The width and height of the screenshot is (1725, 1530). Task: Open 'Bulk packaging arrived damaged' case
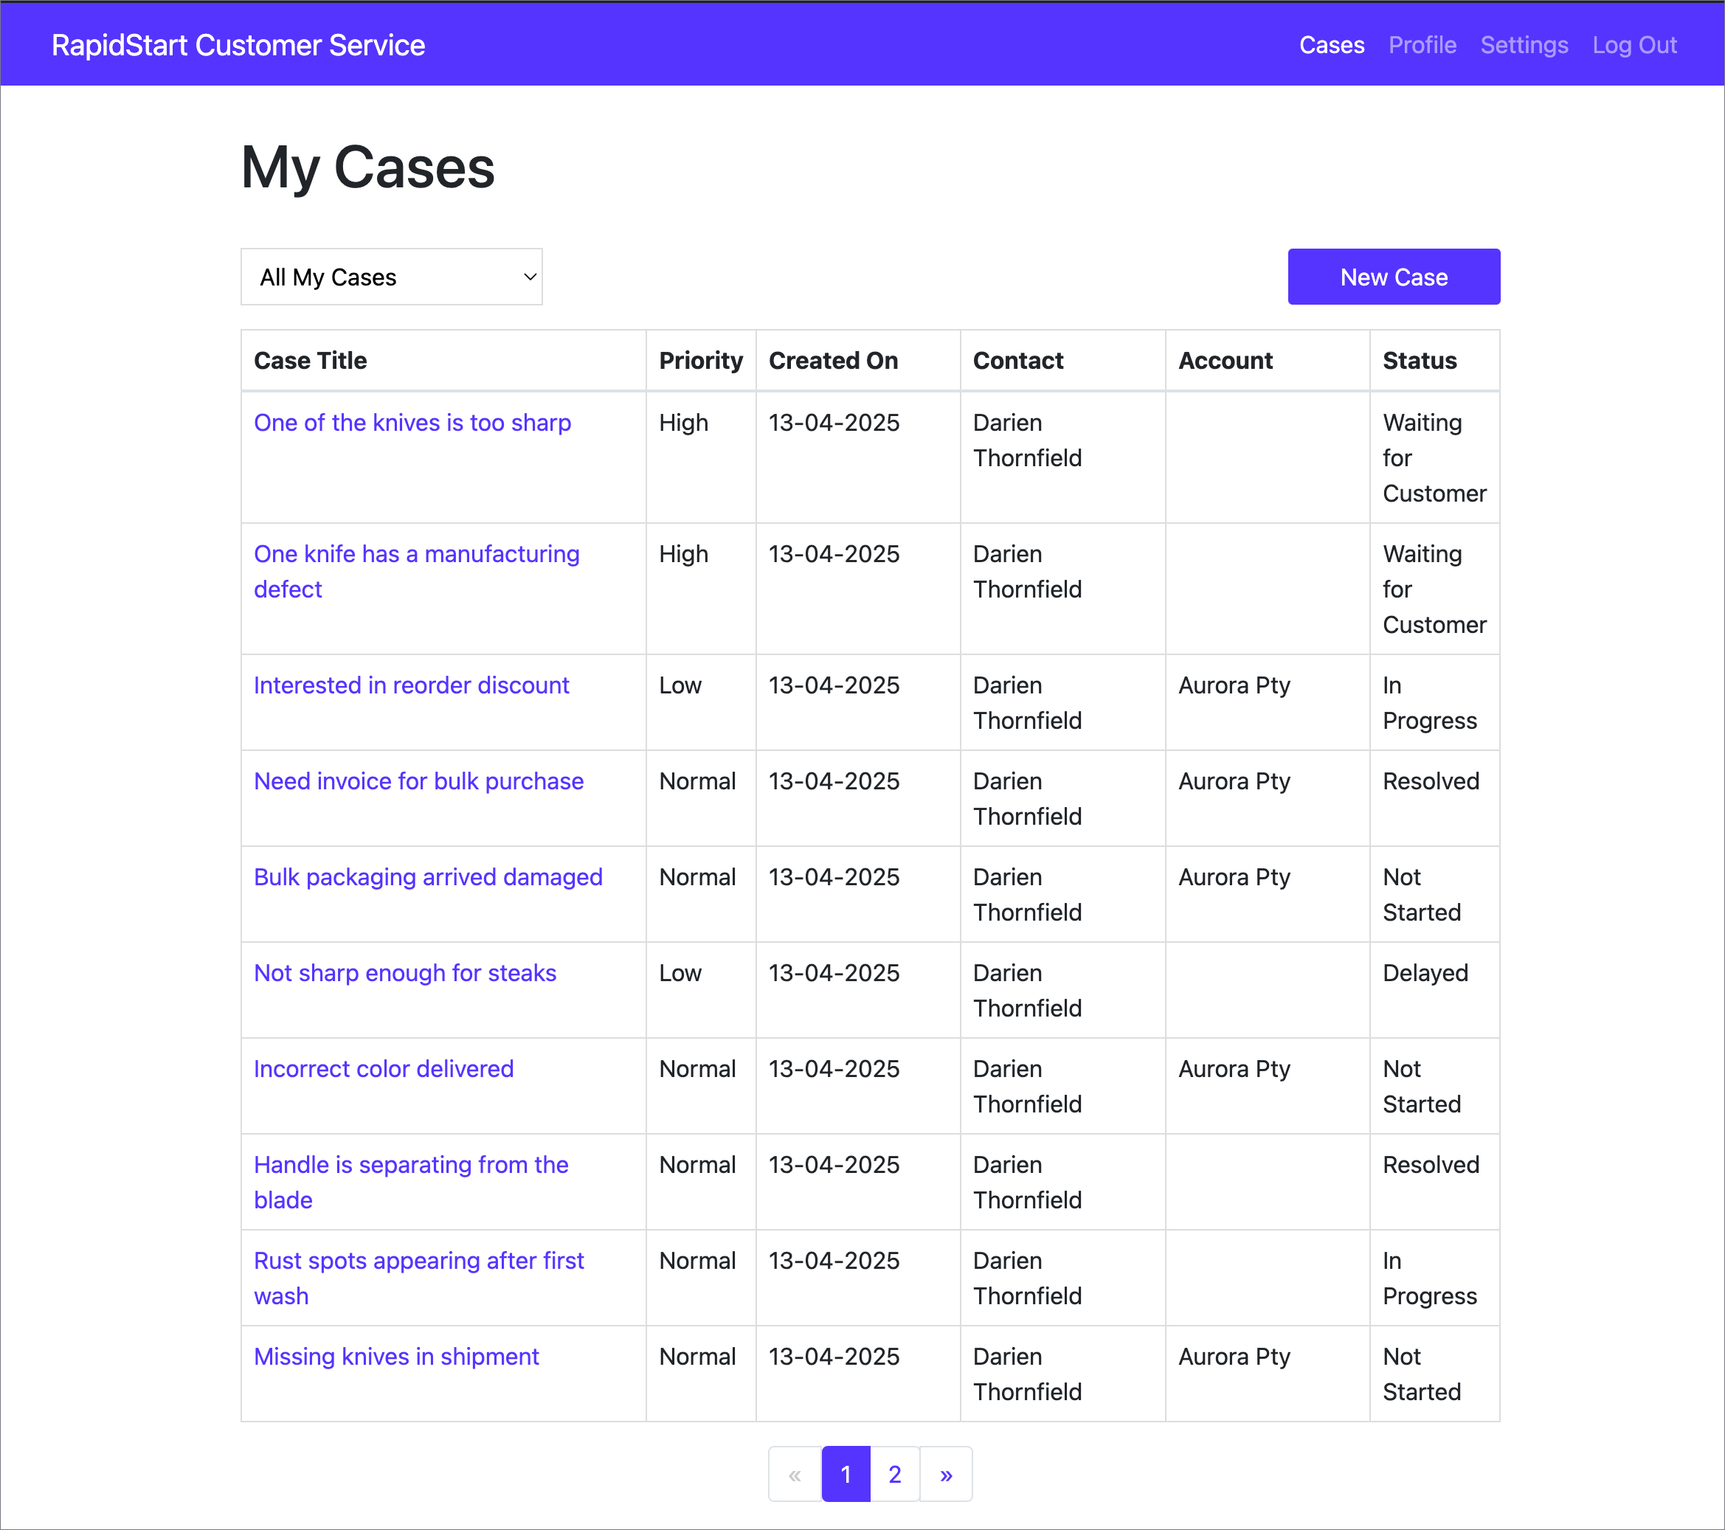point(428,877)
